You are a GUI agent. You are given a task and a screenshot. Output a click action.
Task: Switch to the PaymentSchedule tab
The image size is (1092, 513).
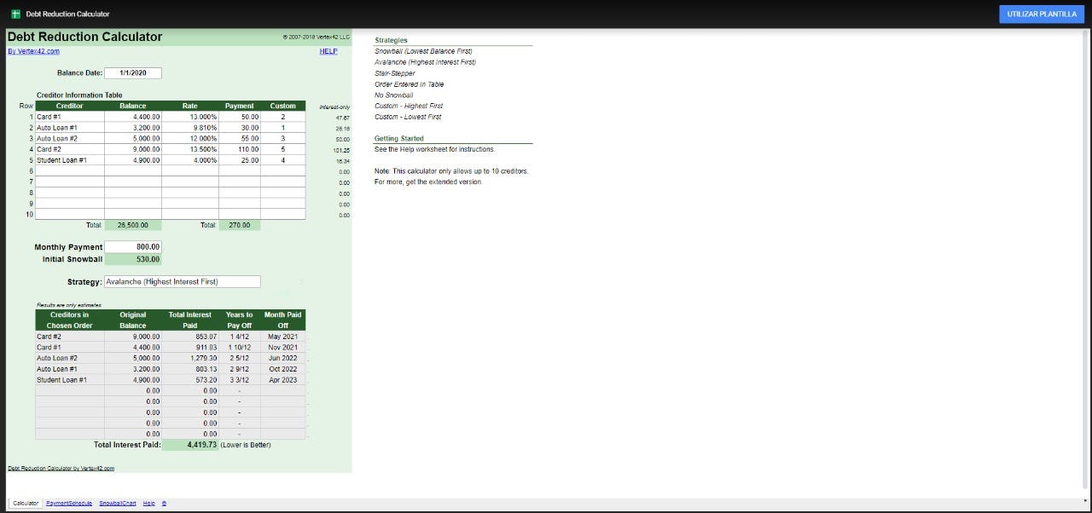point(69,503)
